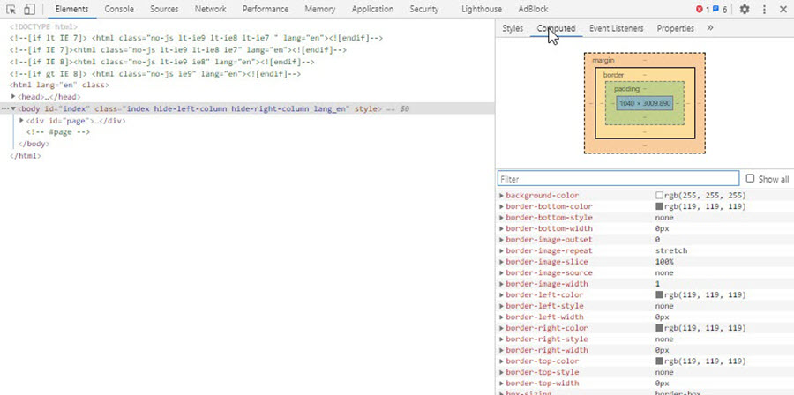This screenshot has width=794, height=395.
Task: Open the three-dot customize DevTools menu
Action: tap(764, 9)
